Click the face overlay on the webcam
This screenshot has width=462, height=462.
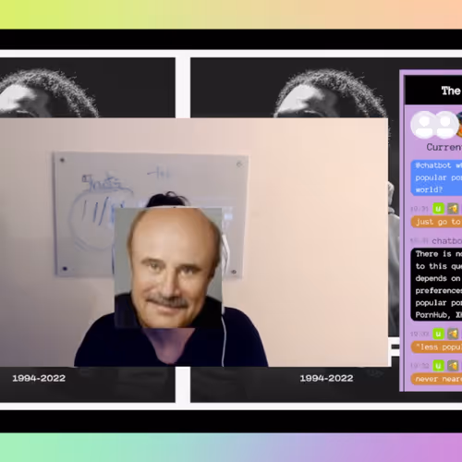168,268
